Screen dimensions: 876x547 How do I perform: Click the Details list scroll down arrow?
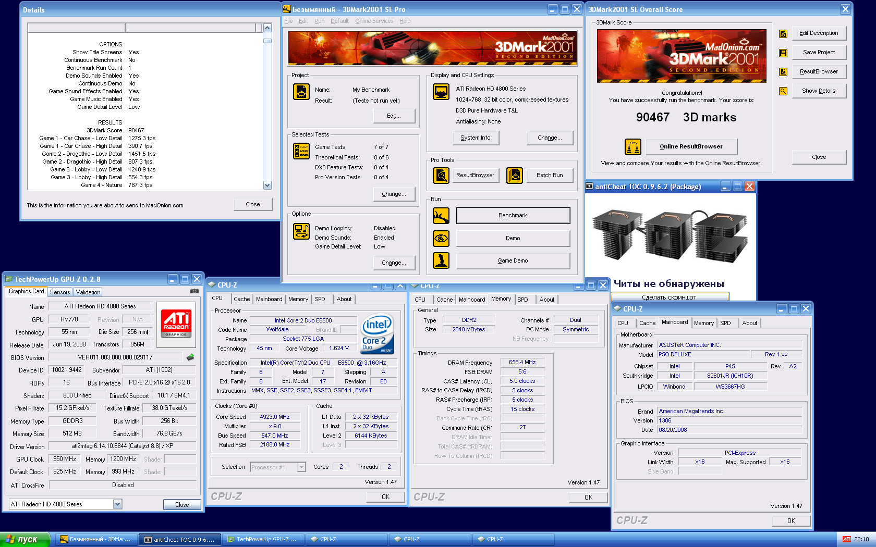coord(267,185)
